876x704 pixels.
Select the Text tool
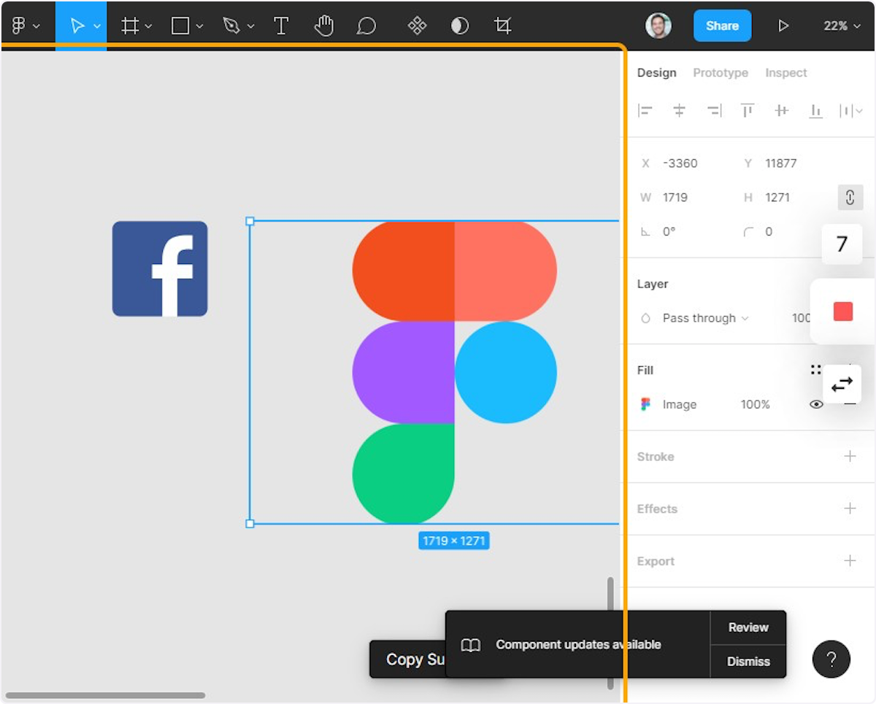[281, 26]
